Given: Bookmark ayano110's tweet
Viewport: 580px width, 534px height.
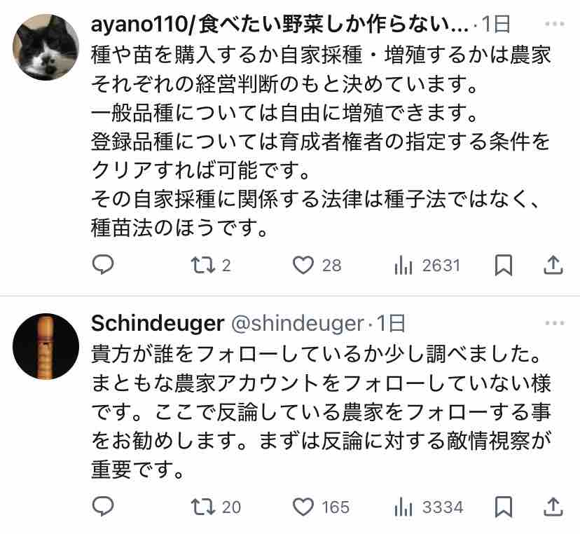Looking at the screenshot, I should click(x=503, y=265).
